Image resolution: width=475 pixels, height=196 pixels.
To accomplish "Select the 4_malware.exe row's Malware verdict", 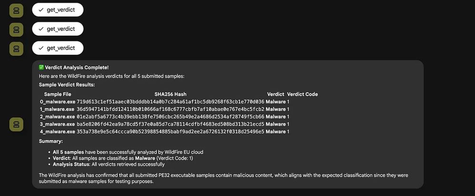I will pos(276,131).
